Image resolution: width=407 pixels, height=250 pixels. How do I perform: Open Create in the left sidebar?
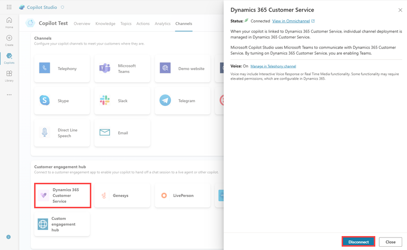point(9,40)
